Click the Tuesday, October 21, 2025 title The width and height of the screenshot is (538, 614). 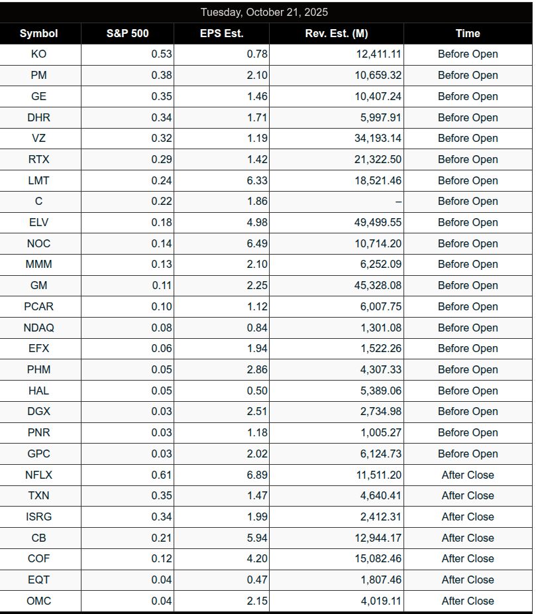(264, 12)
